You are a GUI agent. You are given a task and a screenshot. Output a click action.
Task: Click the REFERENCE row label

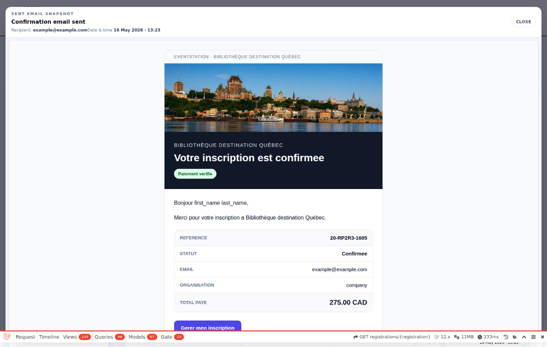click(193, 238)
